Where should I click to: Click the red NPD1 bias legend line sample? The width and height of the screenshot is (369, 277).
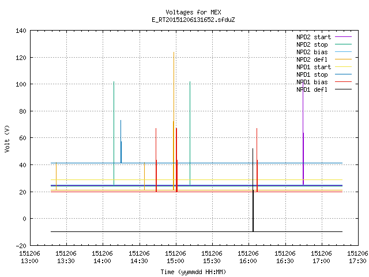[x=344, y=82]
